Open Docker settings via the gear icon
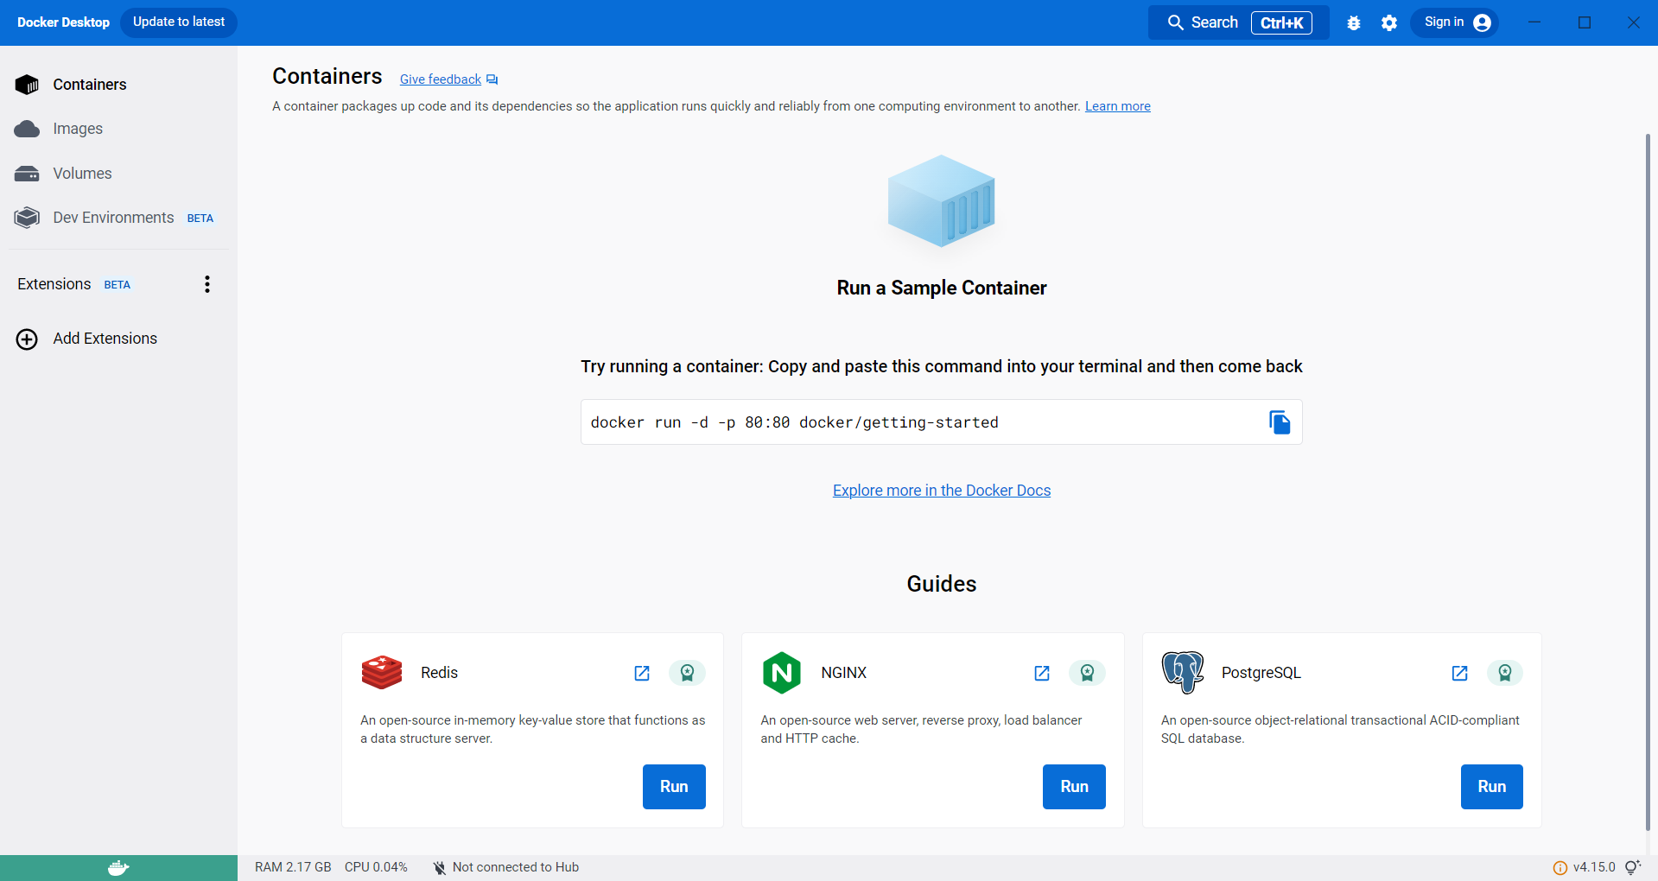This screenshot has height=881, width=1658. [x=1388, y=22]
